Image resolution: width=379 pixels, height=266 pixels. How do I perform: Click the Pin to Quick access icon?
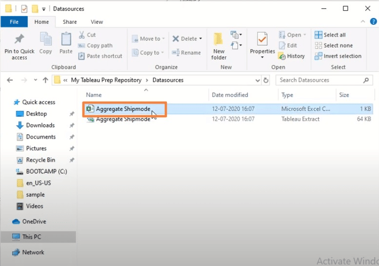pyautogui.click(x=20, y=39)
